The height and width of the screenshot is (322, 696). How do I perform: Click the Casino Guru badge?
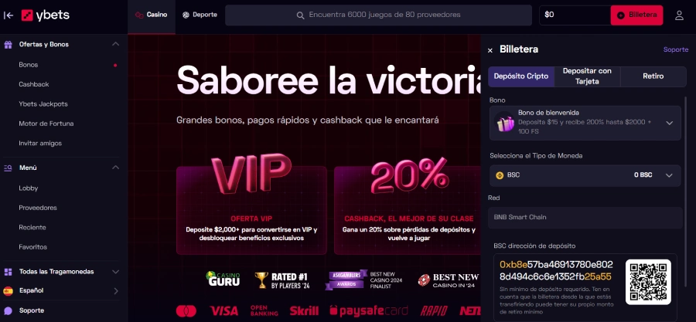pyautogui.click(x=223, y=279)
